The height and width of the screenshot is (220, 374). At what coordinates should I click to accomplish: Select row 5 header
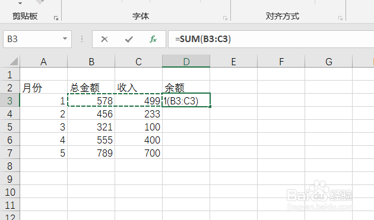[9, 127]
